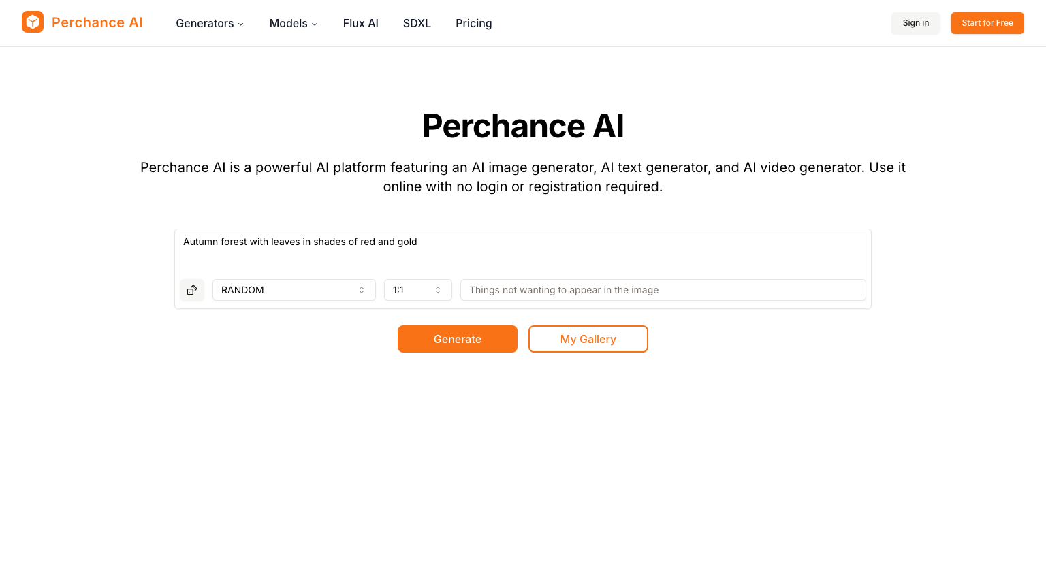1046x588 pixels.
Task: Click the Perchance AI cube logo icon
Action: [32, 21]
